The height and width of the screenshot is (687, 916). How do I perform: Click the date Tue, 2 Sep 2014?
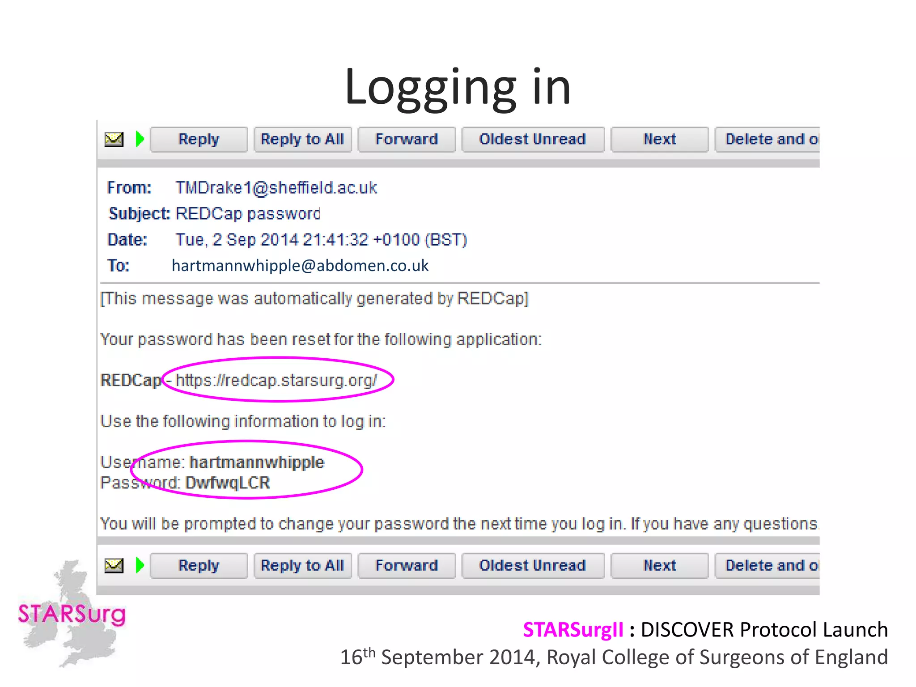[x=237, y=240]
